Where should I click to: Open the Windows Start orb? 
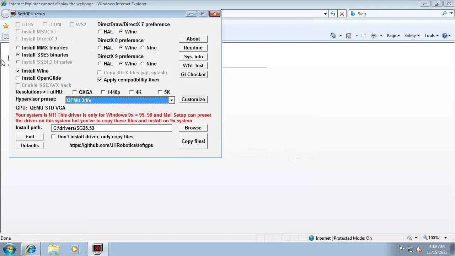10,249
